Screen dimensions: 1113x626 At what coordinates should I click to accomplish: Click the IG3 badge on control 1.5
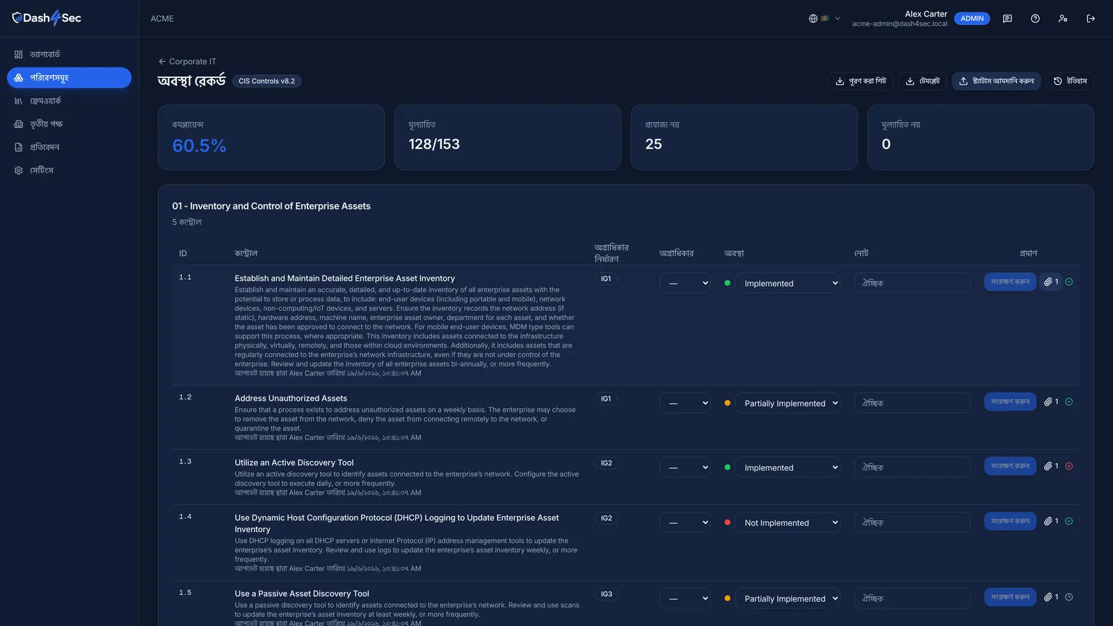click(x=607, y=594)
